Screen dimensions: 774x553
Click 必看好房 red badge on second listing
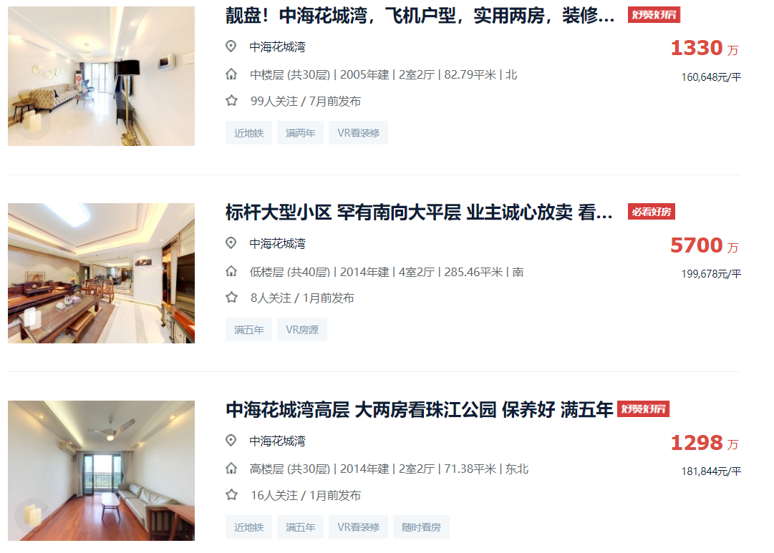tap(652, 212)
